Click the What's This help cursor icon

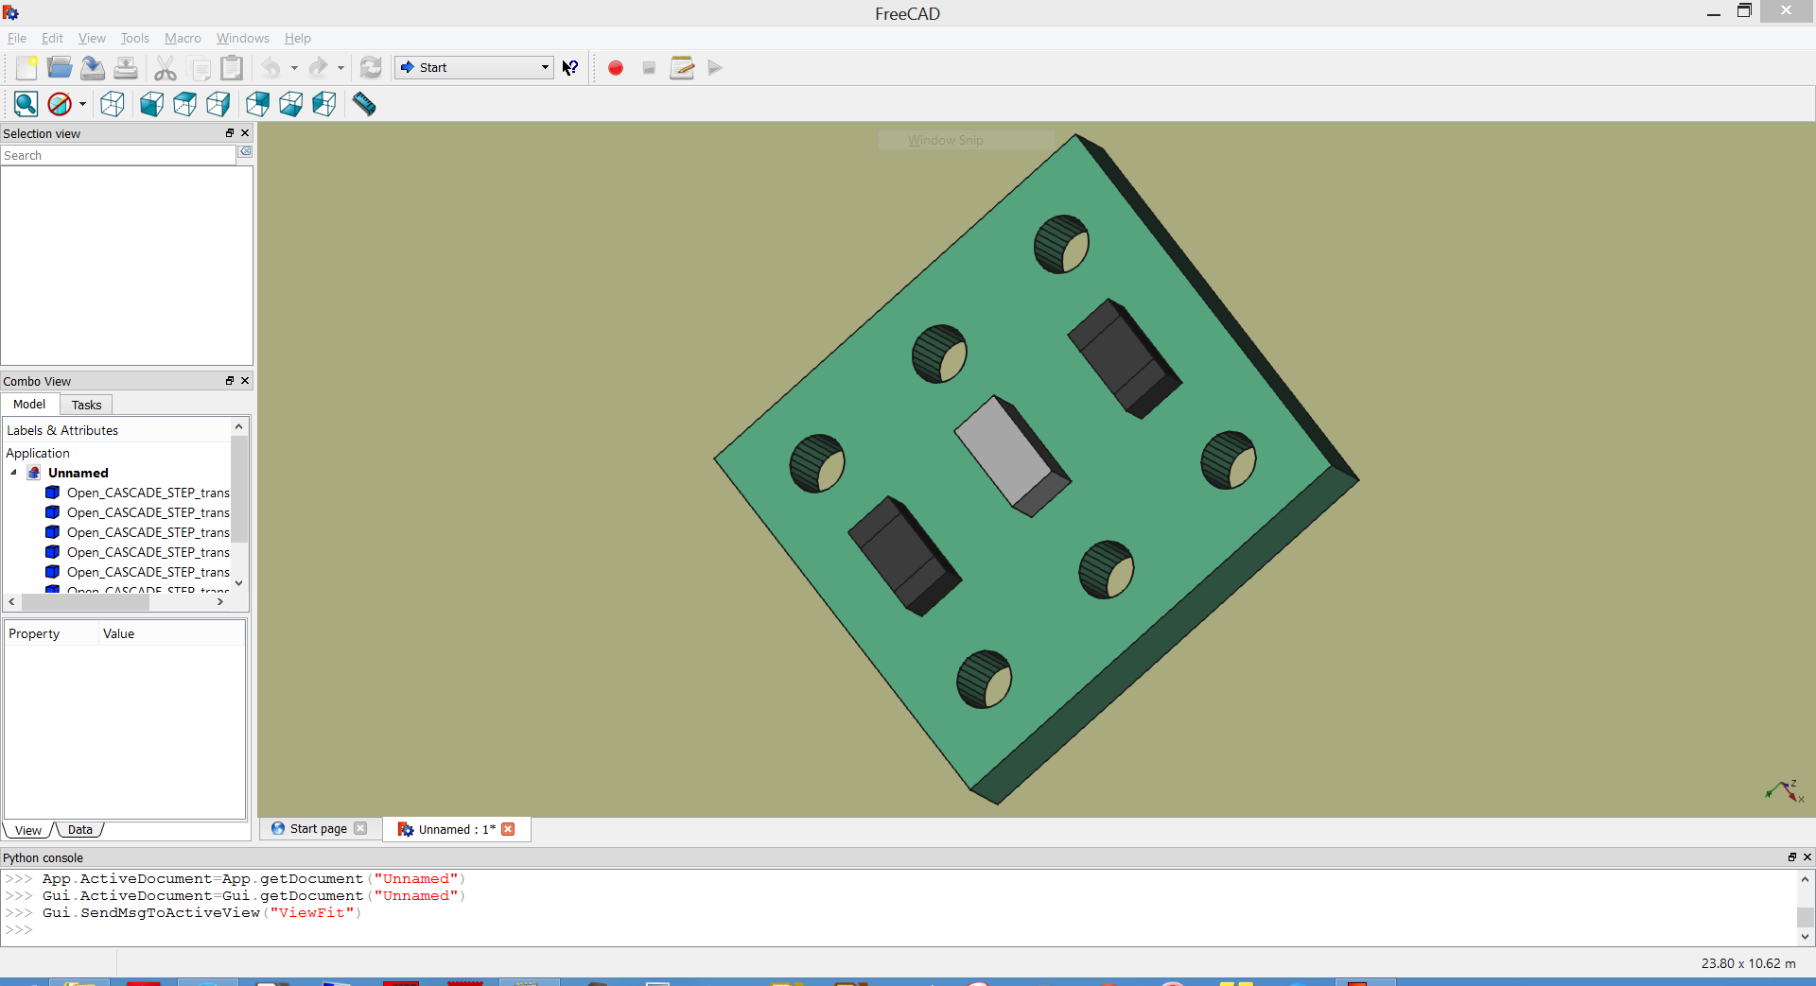click(x=570, y=68)
